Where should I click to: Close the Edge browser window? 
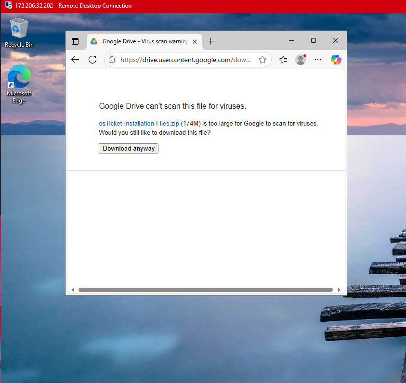pos(336,40)
